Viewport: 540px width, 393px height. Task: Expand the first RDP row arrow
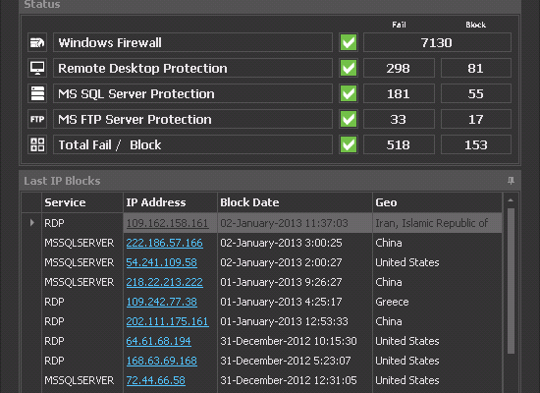pyautogui.click(x=32, y=223)
